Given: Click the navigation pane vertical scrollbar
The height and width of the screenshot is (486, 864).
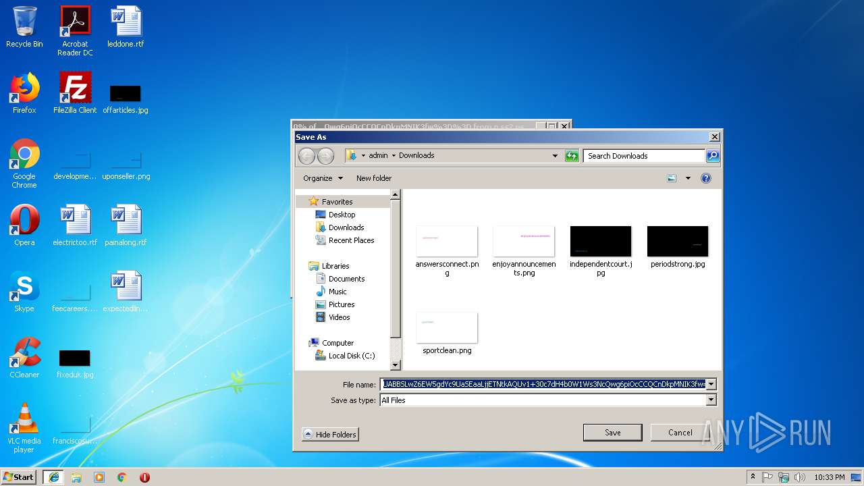Looking at the screenshot, I should 396,279.
